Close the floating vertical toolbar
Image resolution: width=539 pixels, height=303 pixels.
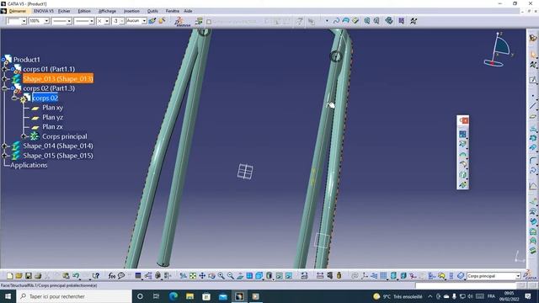[465, 120]
